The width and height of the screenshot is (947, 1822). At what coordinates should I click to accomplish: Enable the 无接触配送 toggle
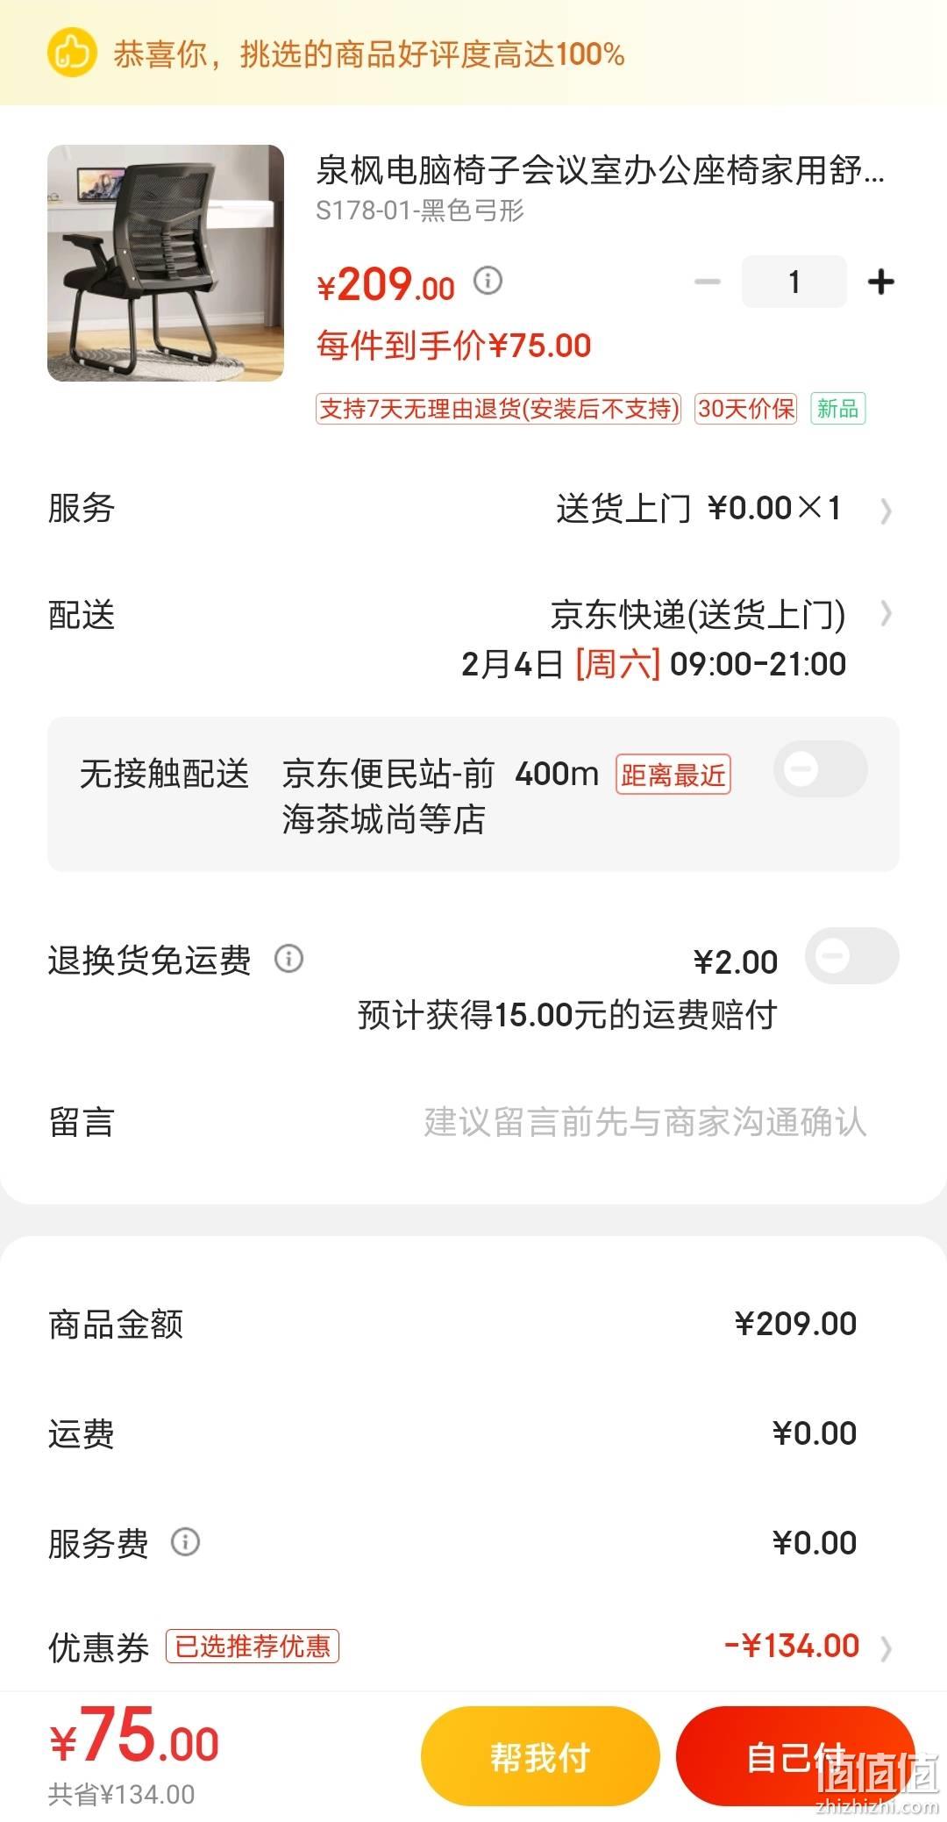pos(820,769)
